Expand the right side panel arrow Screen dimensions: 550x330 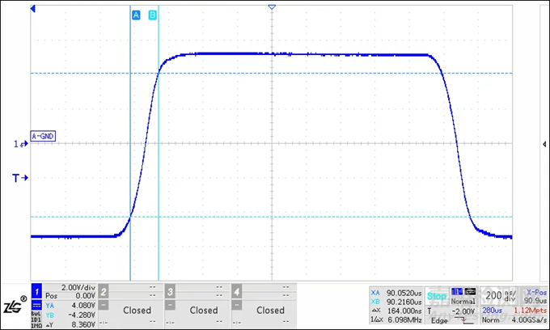tap(544, 144)
